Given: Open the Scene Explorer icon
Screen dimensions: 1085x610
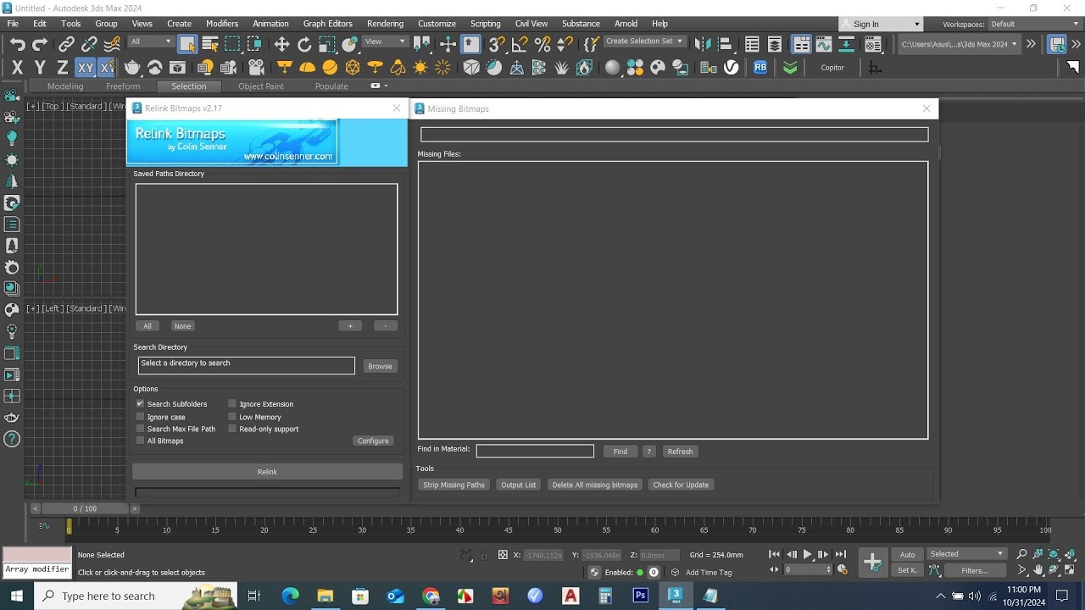Looking at the screenshot, I should pyautogui.click(x=752, y=44).
